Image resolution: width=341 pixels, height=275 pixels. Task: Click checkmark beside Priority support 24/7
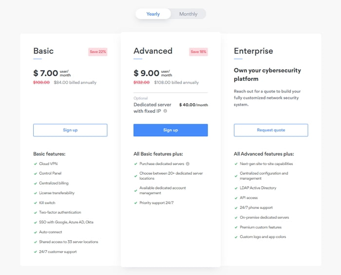(x=136, y=203)
